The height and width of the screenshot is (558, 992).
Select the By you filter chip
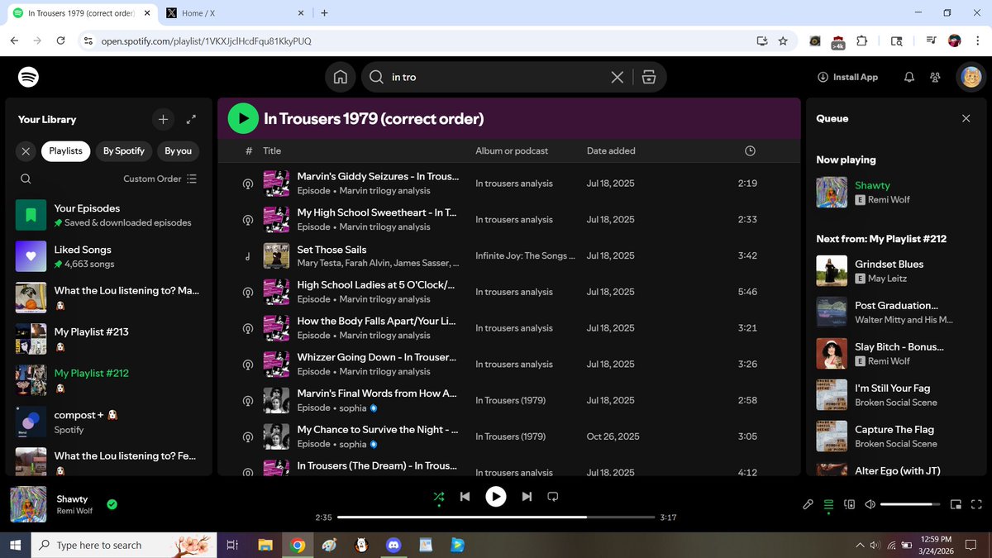tap(178, 151)
